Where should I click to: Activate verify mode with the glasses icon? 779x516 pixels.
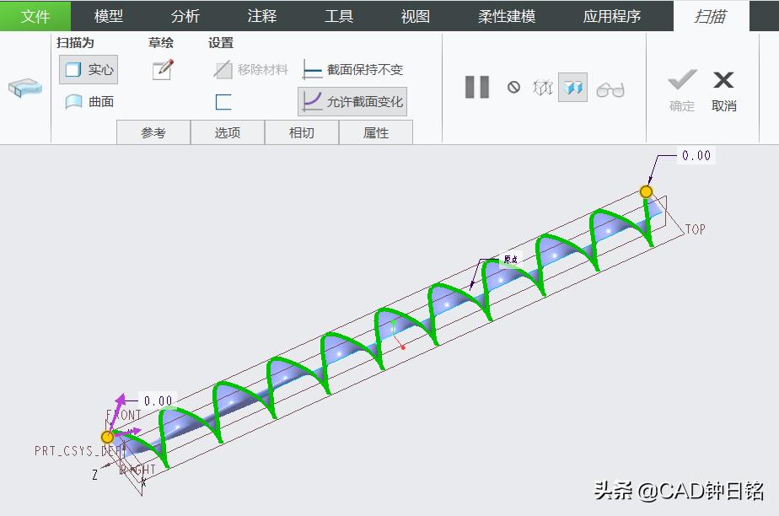tap(610, 88)
